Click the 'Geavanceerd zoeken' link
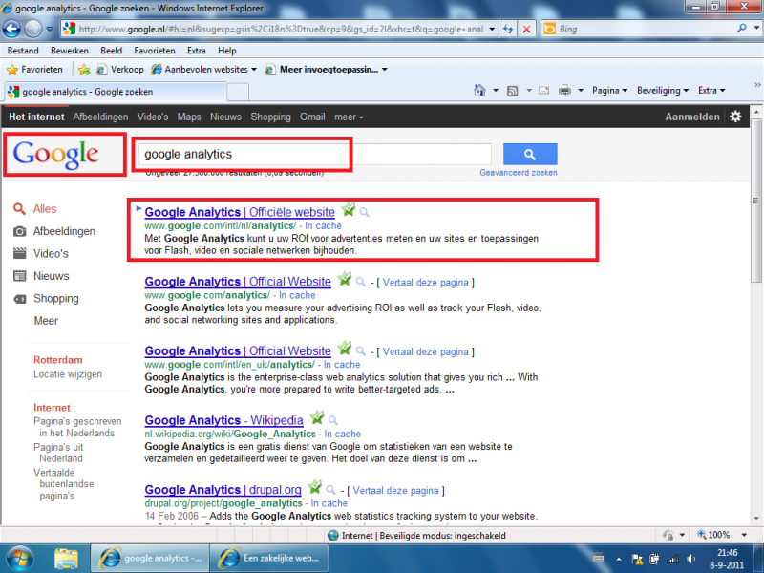Viewport: 764px width, 573px height. point(518,173)
